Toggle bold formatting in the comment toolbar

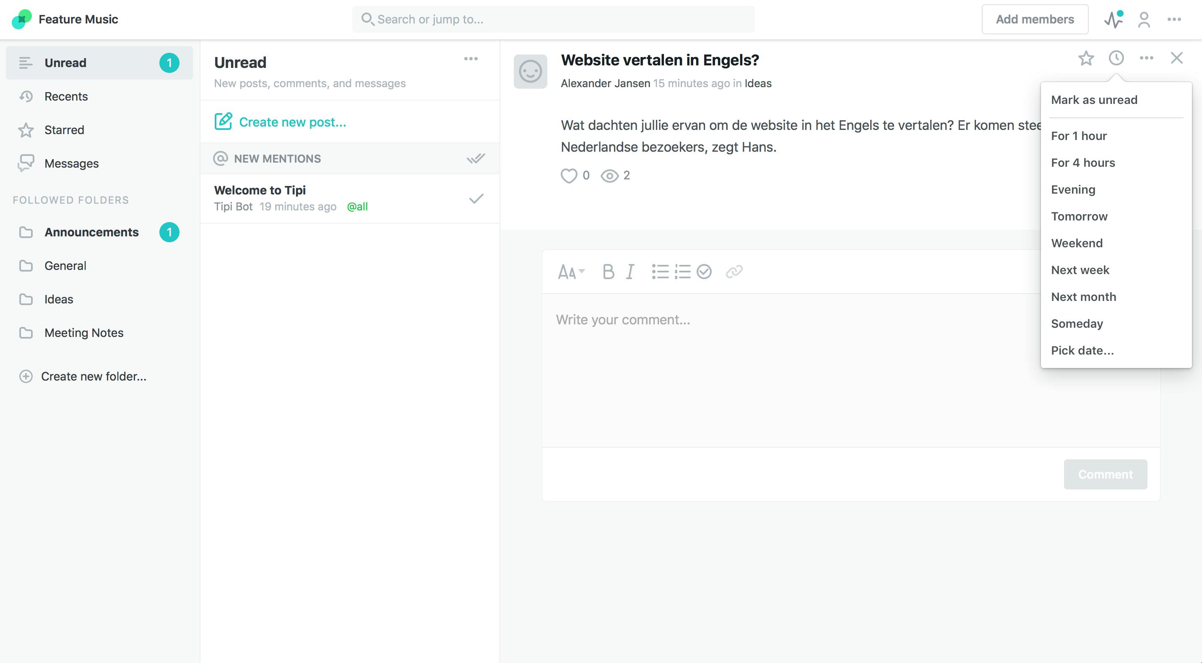pyautogui.click(x=608, y=271)
